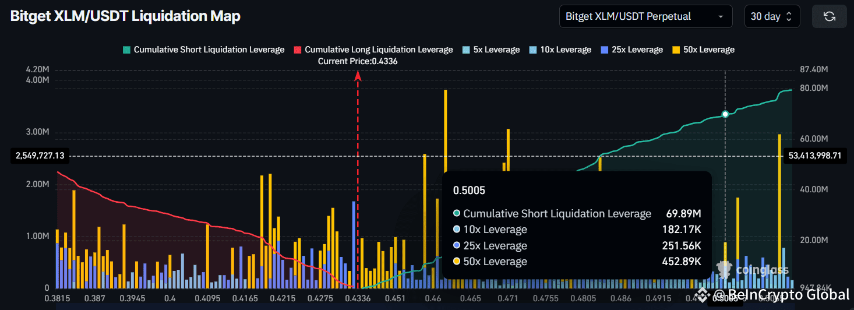
Task: Click the refresh chart button
Action: click(x=830, y=16)
